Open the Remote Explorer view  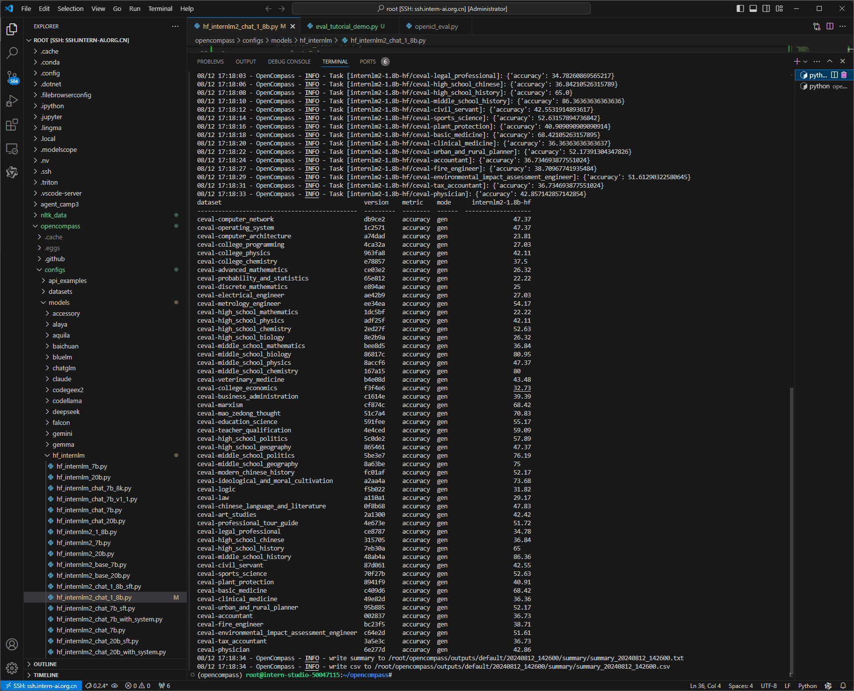click(x=12, y=148)
